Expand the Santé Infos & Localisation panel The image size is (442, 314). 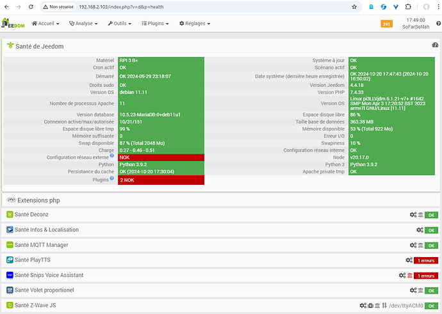[221, 230]
